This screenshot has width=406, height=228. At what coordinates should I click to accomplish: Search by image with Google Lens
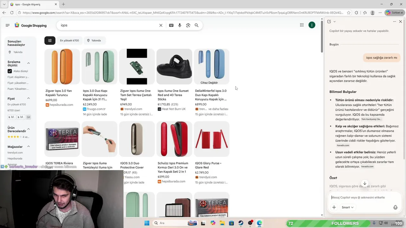188,25
